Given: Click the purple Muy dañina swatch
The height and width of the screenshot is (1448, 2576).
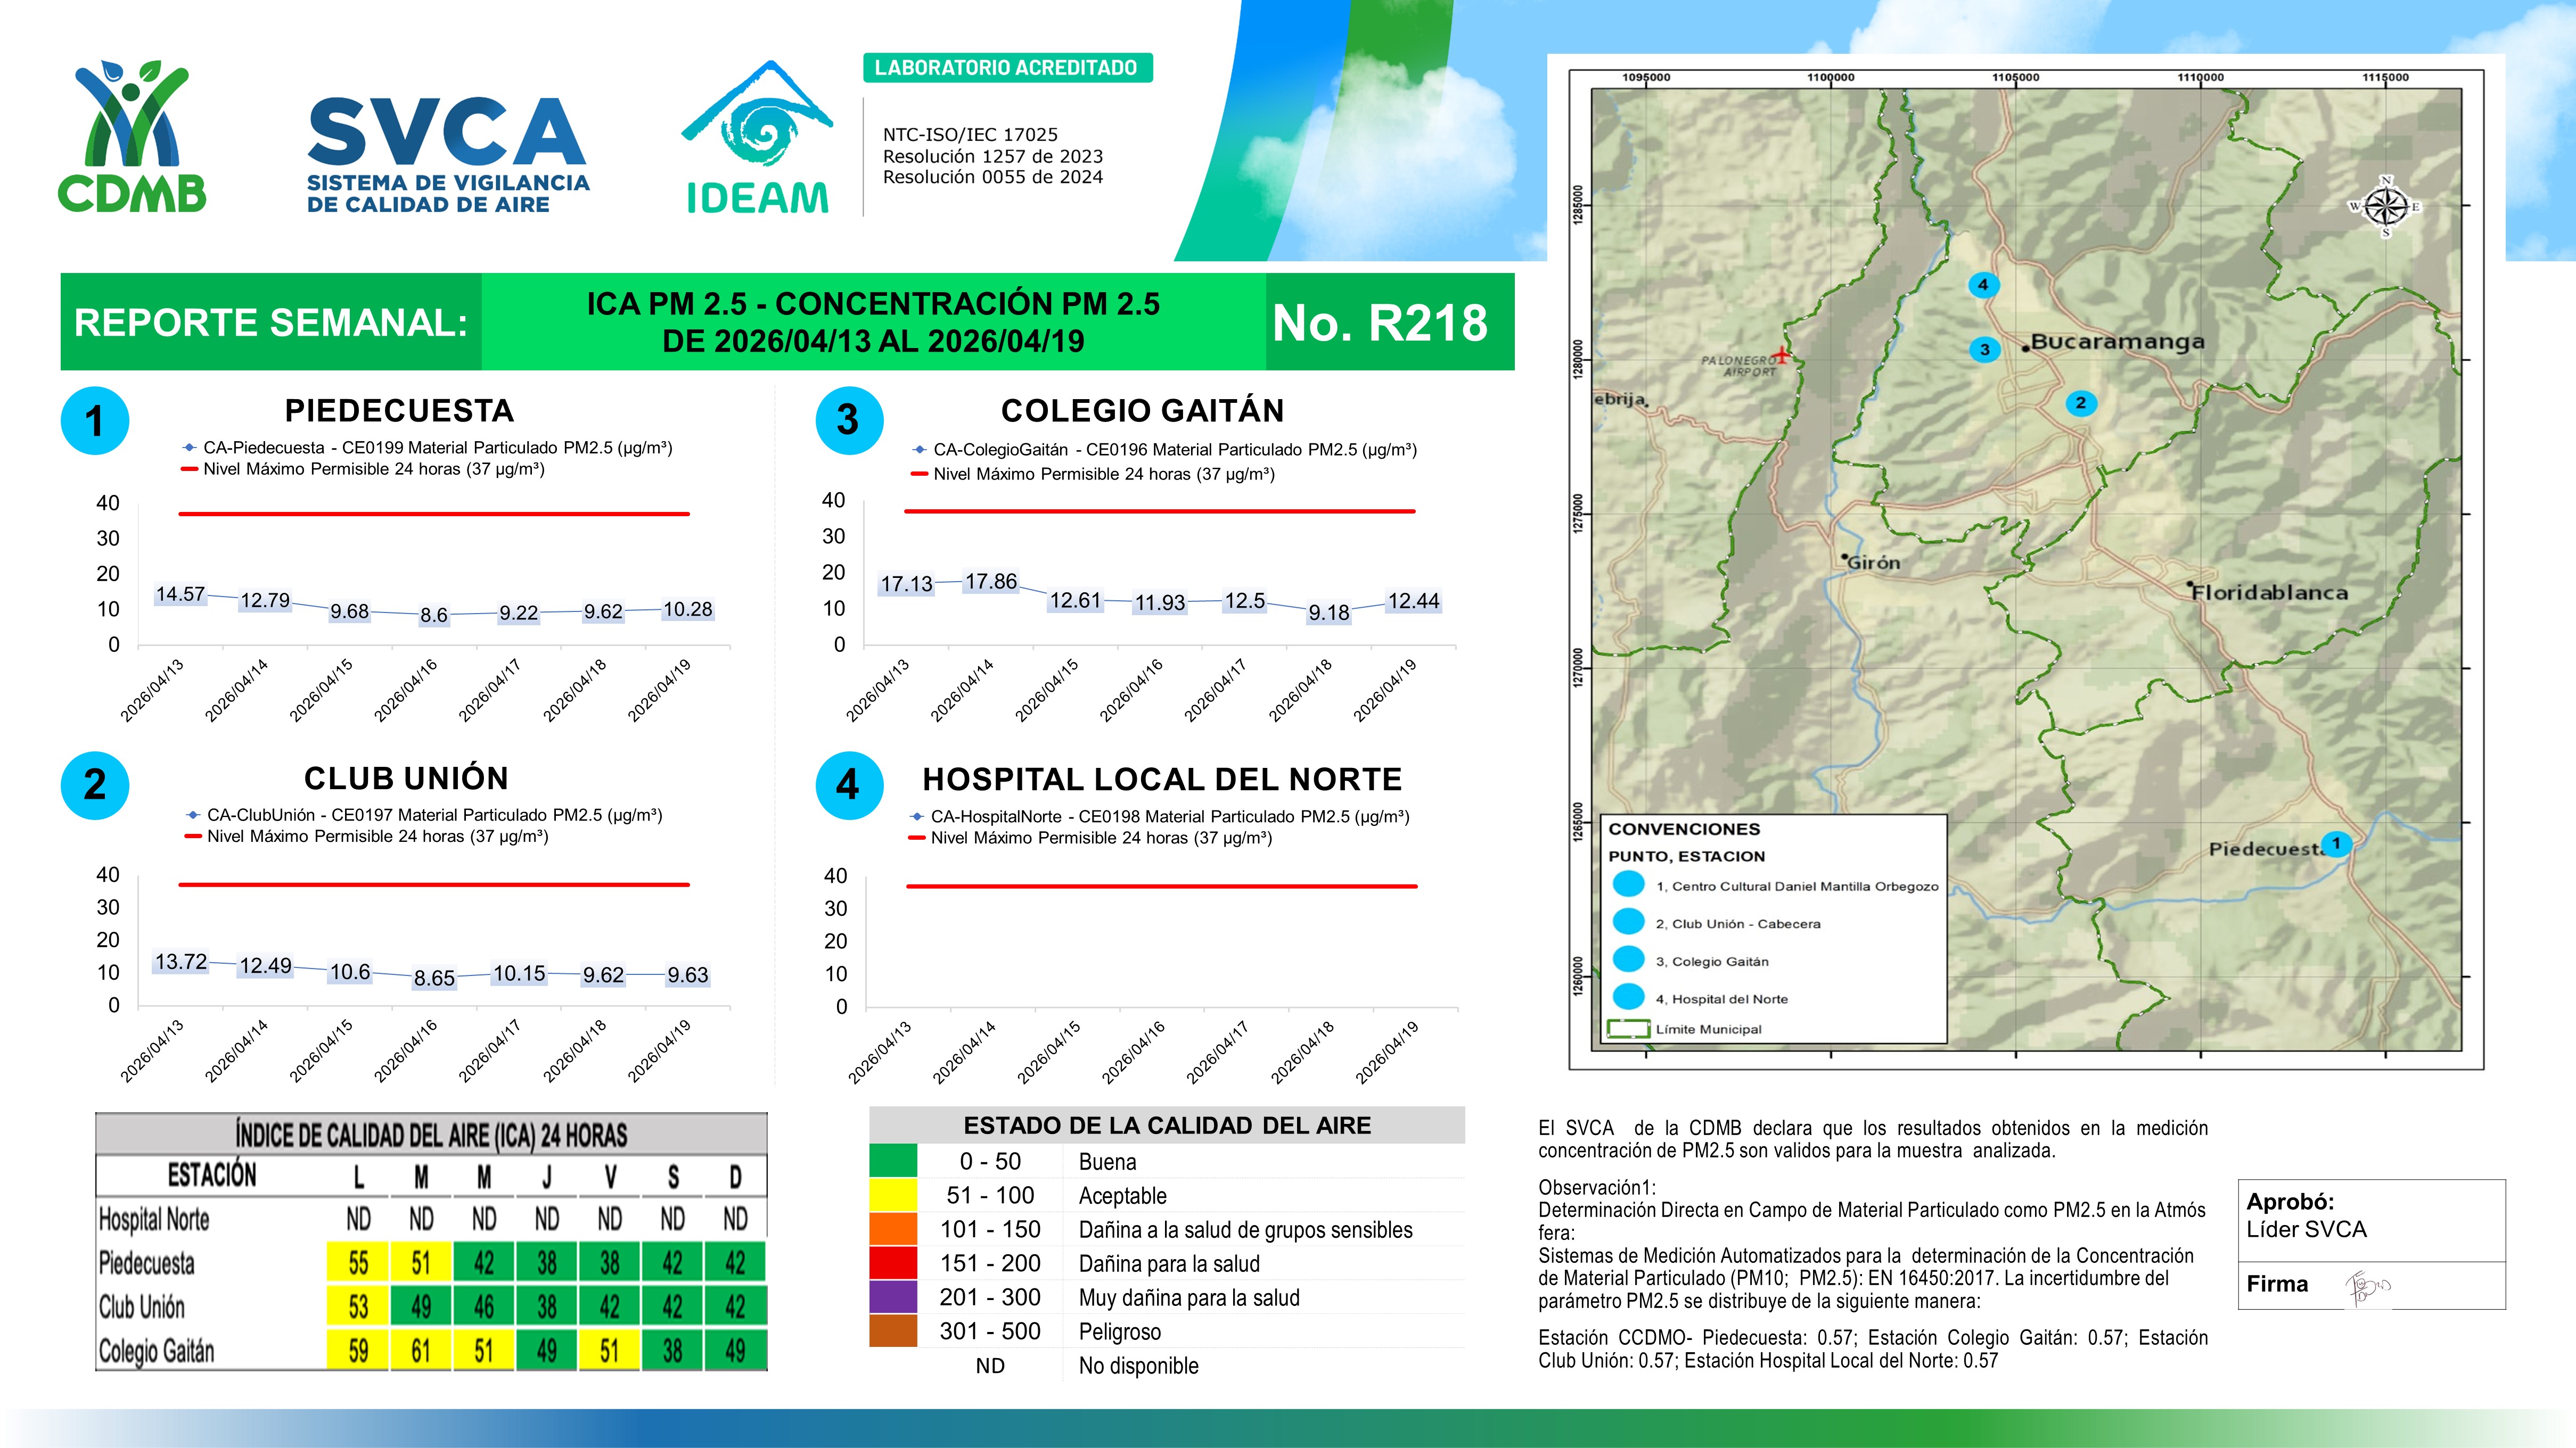Looking at the screenshot, I should 892,1297.
